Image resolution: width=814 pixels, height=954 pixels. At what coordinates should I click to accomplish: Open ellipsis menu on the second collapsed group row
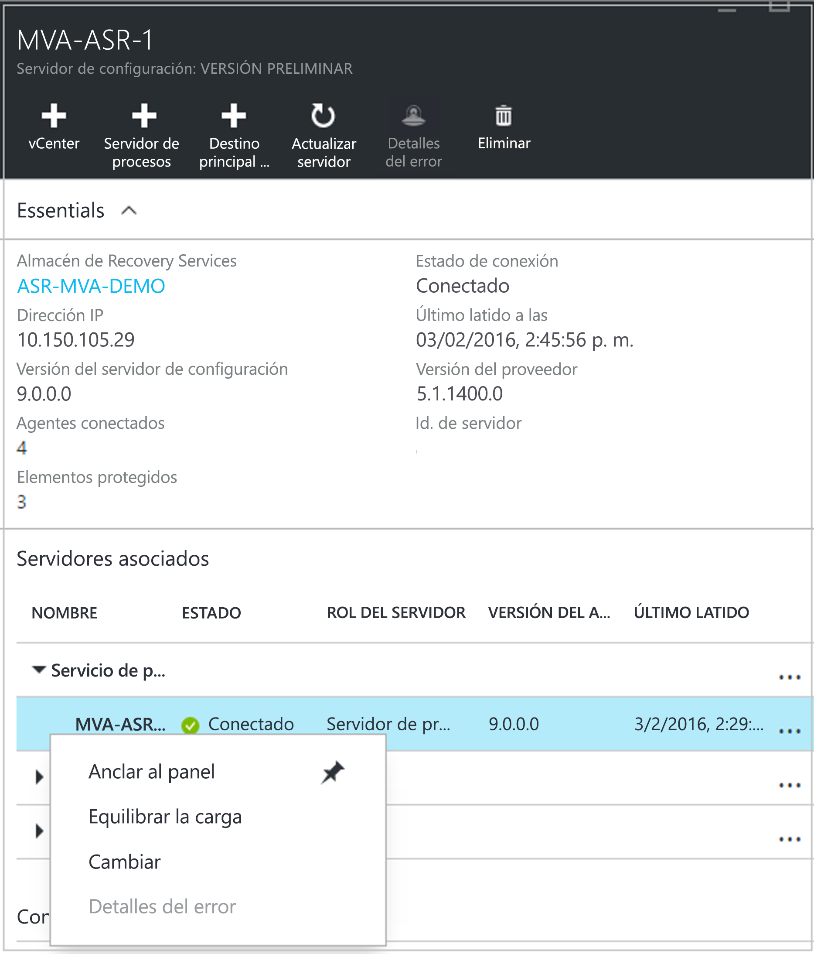(x=790, y=838)
